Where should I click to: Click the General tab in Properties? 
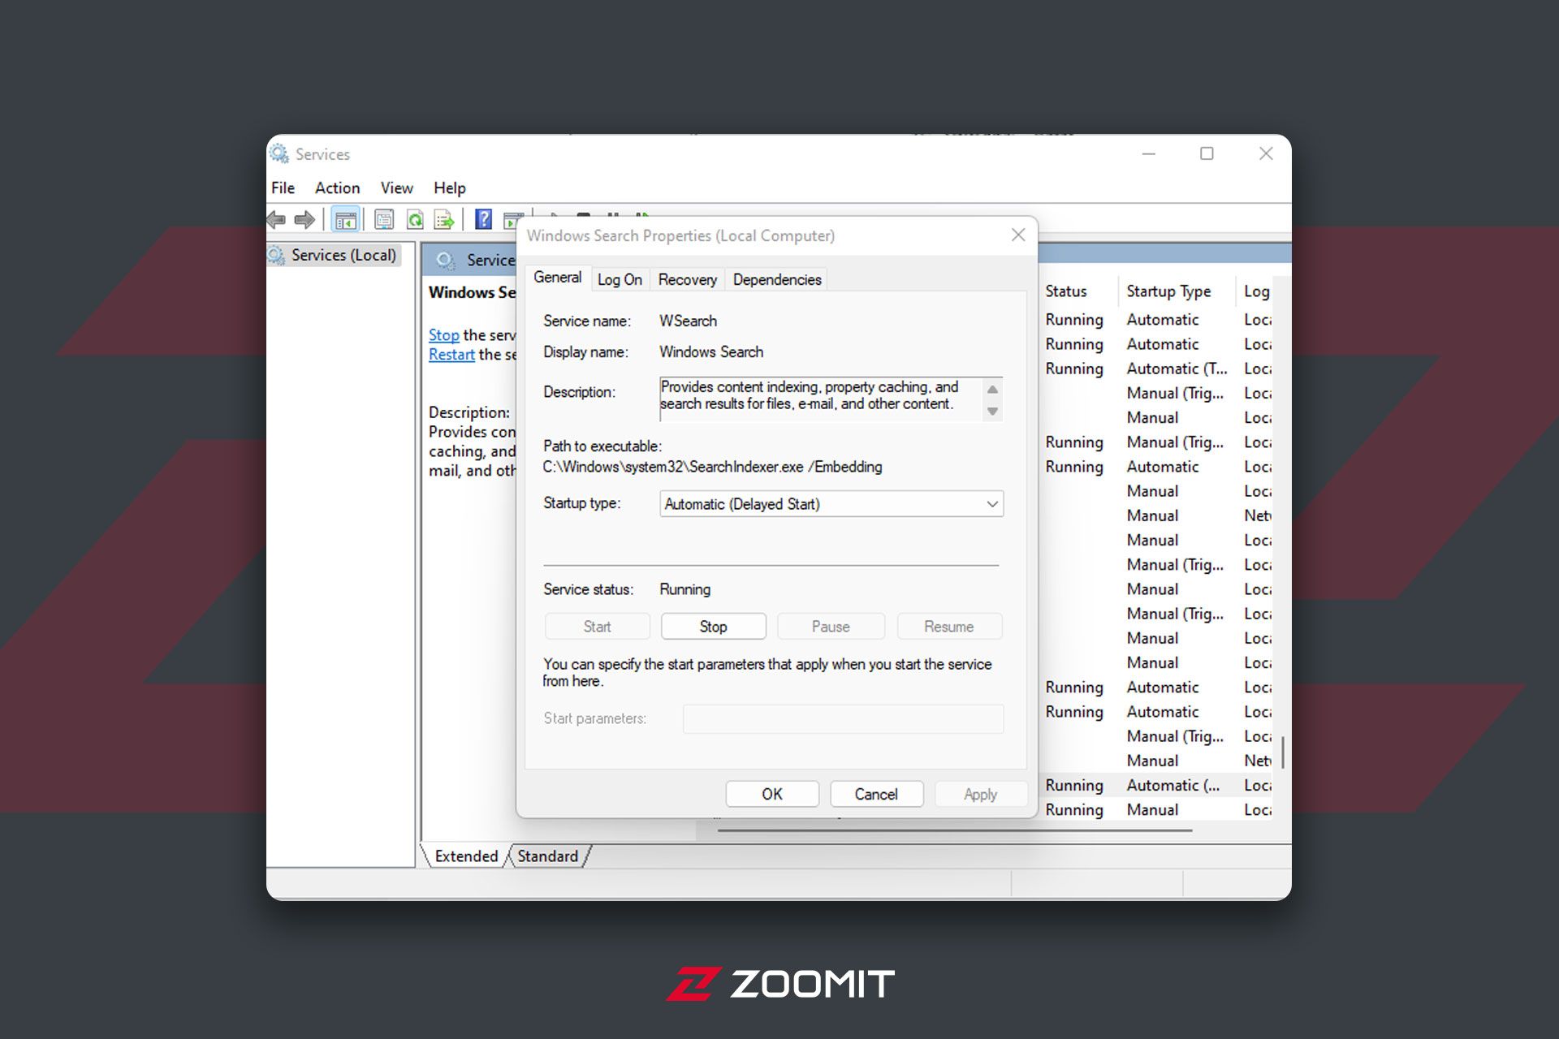tap(558, 278)
